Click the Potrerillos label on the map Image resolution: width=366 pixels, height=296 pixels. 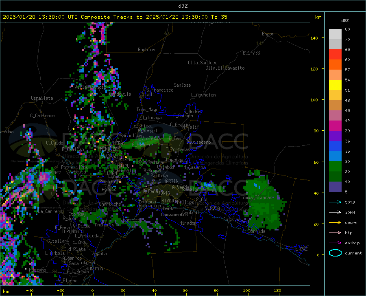74,167
